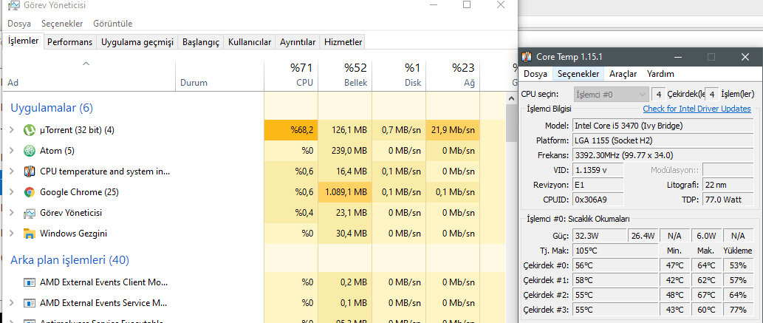763x323 pixels.
Task: Click the Task Manager vertical scrollbar thumb
Action: tap(511, 123)
